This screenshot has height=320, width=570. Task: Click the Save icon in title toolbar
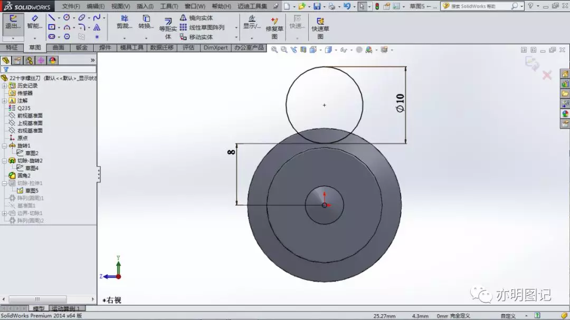click(x=317, y=6)
